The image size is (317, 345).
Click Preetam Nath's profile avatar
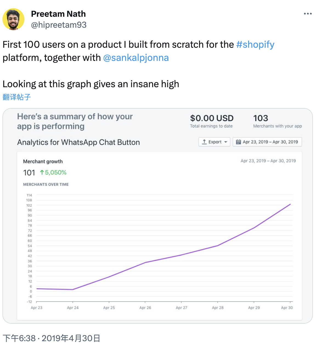[x=13, y=19]
